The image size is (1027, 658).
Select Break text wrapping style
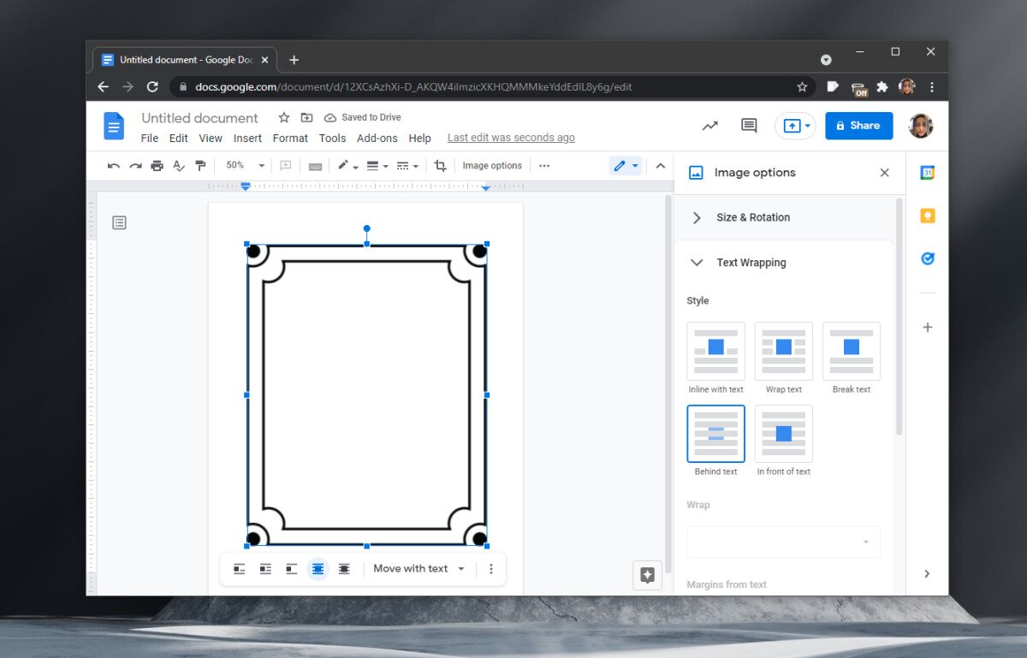(851, 351)
